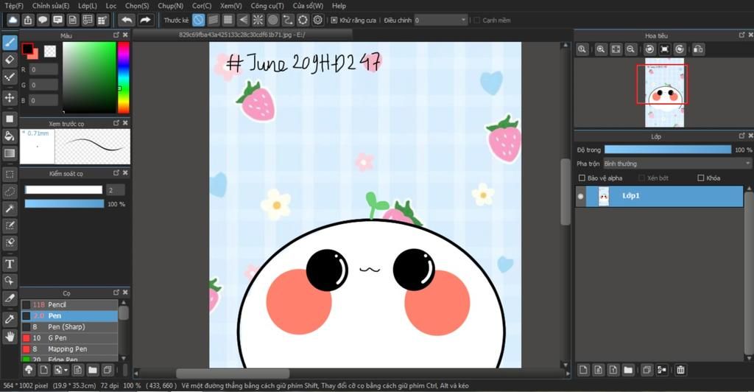This screenshot has height=392, width=754.
Task: Click the Undo arrow button
Action: coord(127,20)
